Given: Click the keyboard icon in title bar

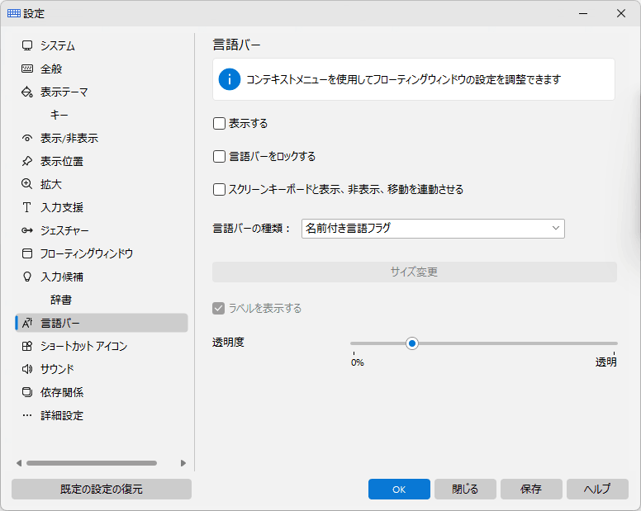Looking at the screenshot, I should pos(14,13).
